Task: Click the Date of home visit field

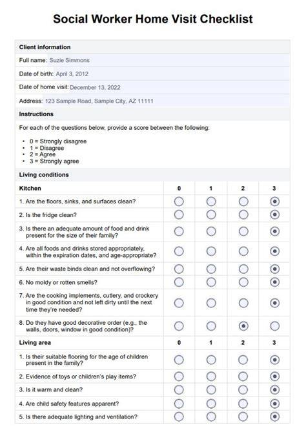Action: (x=179, y=87)
